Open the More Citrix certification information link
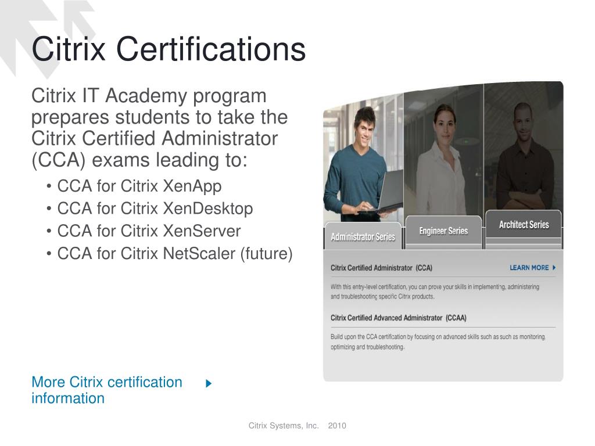This screenshot has height=446, width=595. 107,390
